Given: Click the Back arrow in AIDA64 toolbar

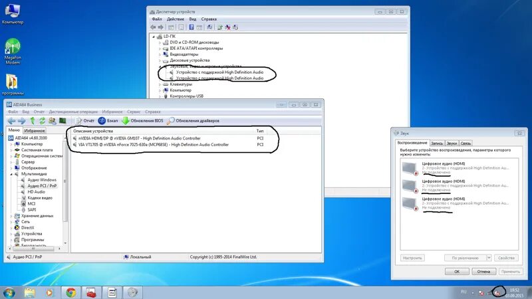Looking at the screenshot, I should click(x=11, y=121).
